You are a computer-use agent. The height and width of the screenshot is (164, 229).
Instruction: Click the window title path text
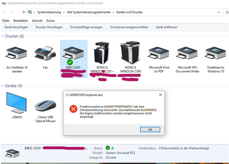tap(55, 3)
